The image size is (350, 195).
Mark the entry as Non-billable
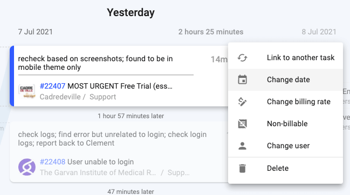point(285,124)
